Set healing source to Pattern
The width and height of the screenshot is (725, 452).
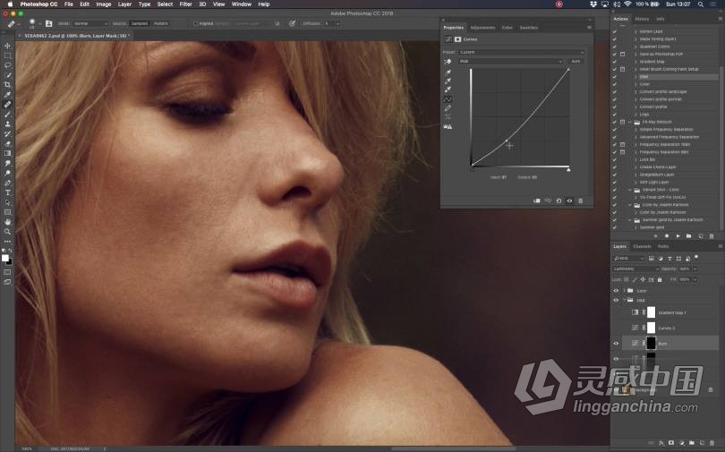[160, 23]
